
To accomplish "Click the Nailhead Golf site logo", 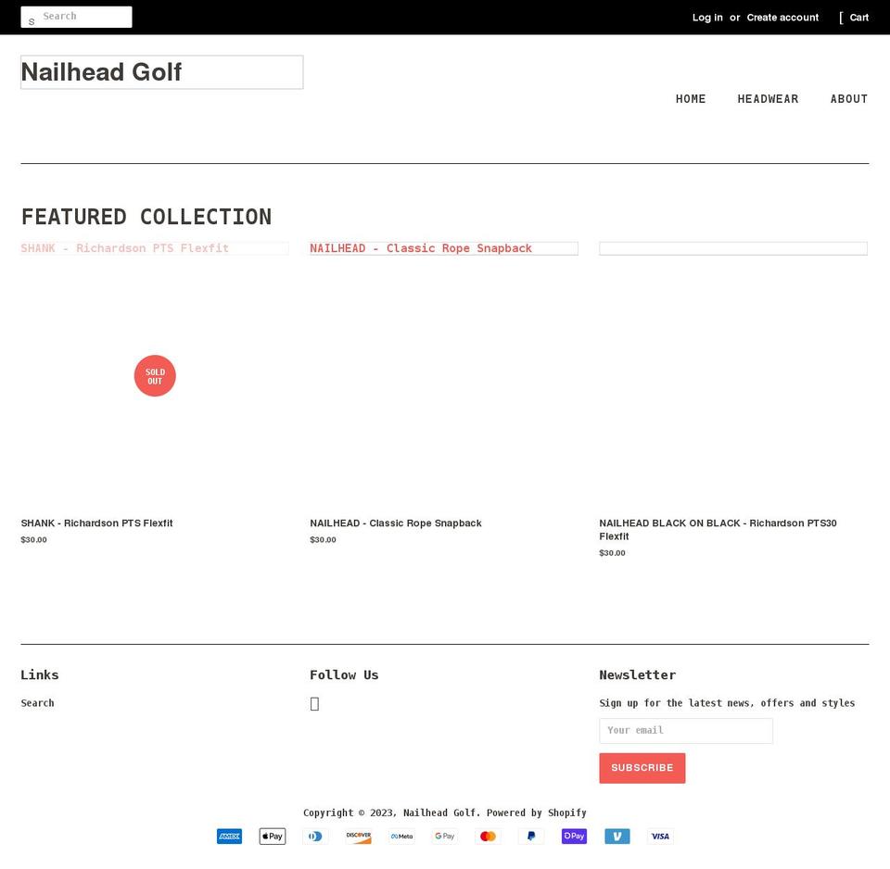I will [161, 72].
